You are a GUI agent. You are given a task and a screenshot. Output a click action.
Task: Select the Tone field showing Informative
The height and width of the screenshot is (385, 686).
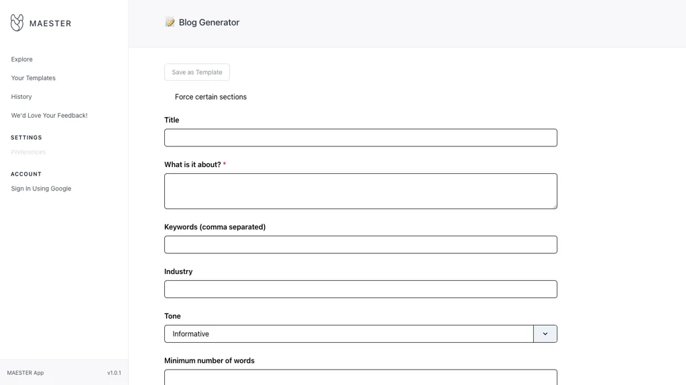(x=348, y=334)
